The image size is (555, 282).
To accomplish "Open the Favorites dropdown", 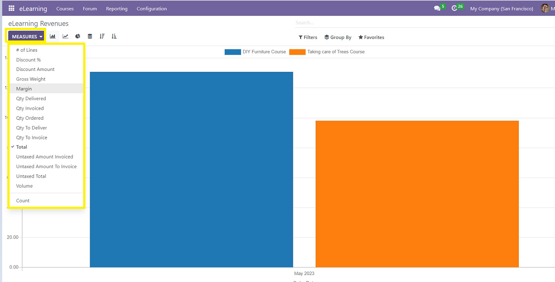I will [x=371, y=37].
